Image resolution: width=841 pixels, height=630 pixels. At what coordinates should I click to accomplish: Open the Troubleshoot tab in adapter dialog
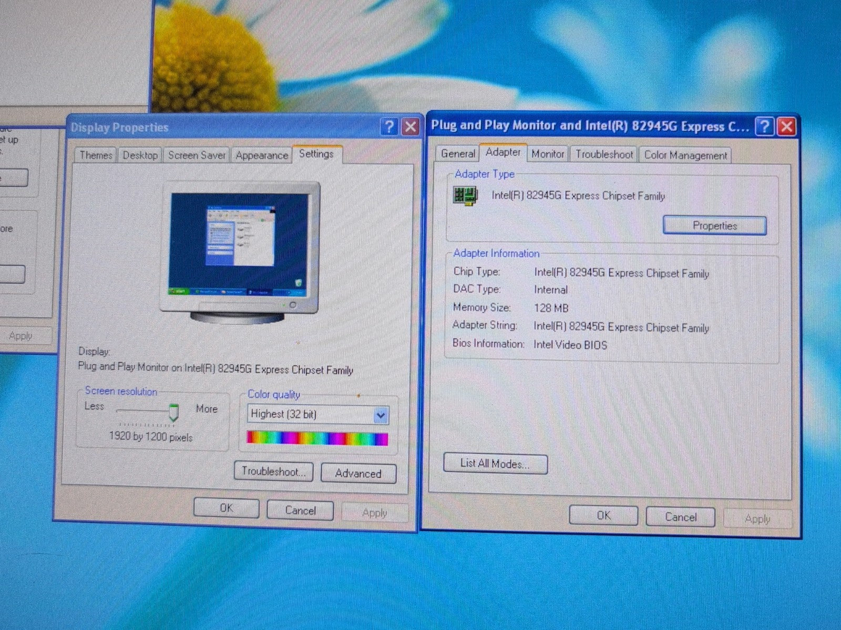[604, 154]
